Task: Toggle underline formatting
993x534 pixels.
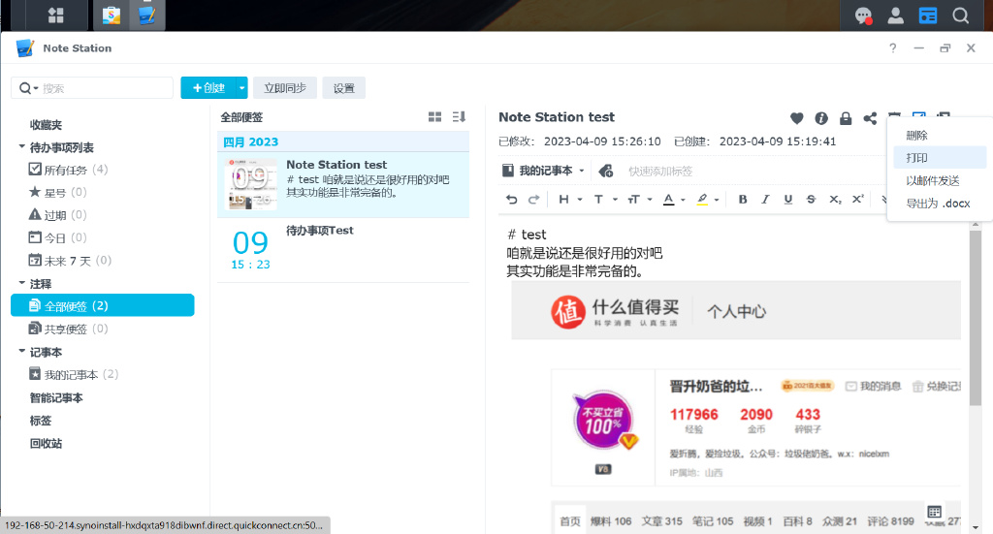Action: 787,200
